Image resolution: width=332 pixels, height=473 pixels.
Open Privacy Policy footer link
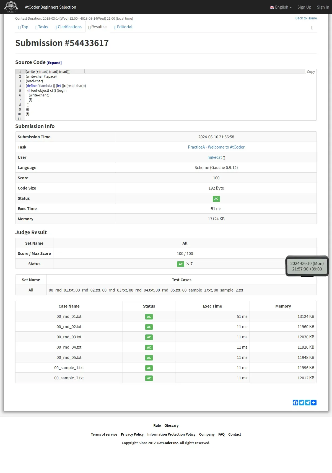click(132, 434)
